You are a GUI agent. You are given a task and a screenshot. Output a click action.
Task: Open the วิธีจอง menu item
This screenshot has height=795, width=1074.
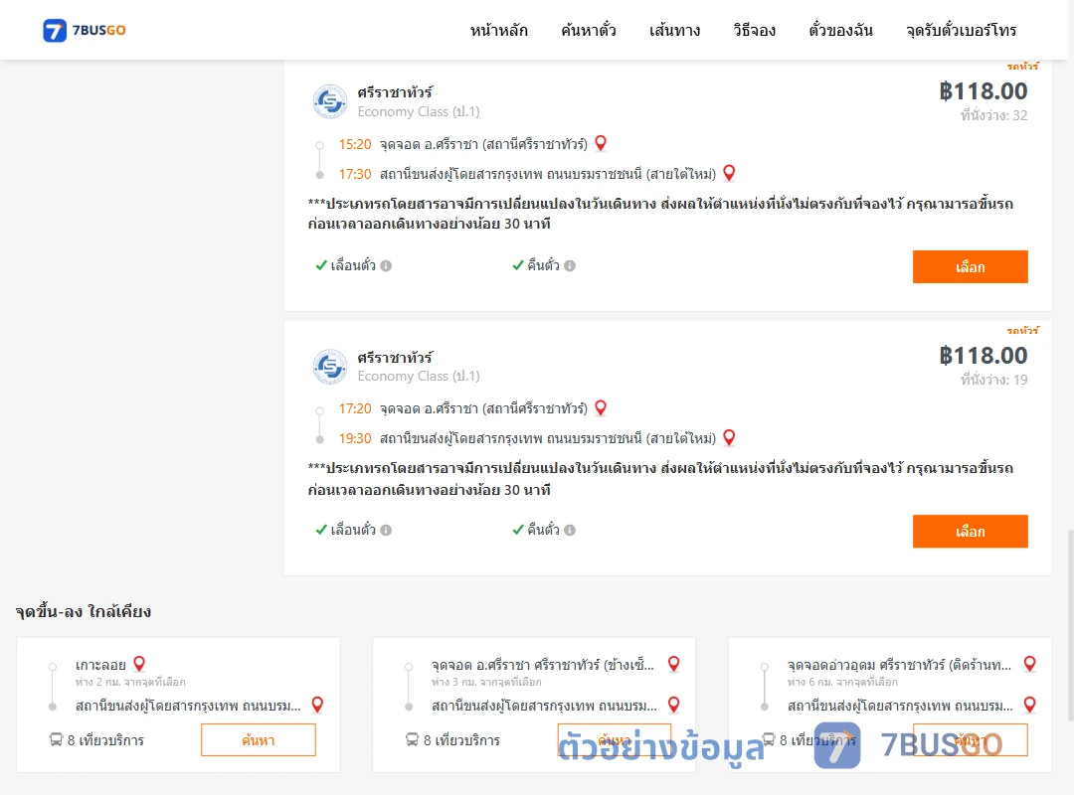(754, 30)
